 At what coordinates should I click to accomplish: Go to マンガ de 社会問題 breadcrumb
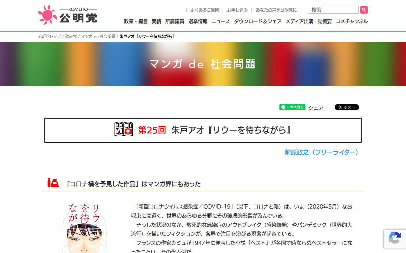98,36
